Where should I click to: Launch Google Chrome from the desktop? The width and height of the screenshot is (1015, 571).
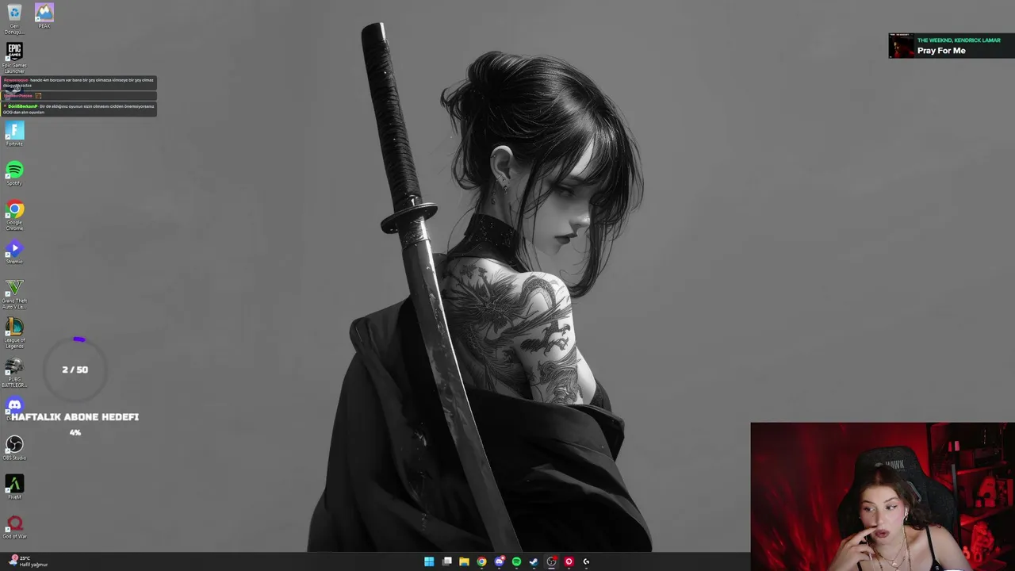tap(14, 216)
